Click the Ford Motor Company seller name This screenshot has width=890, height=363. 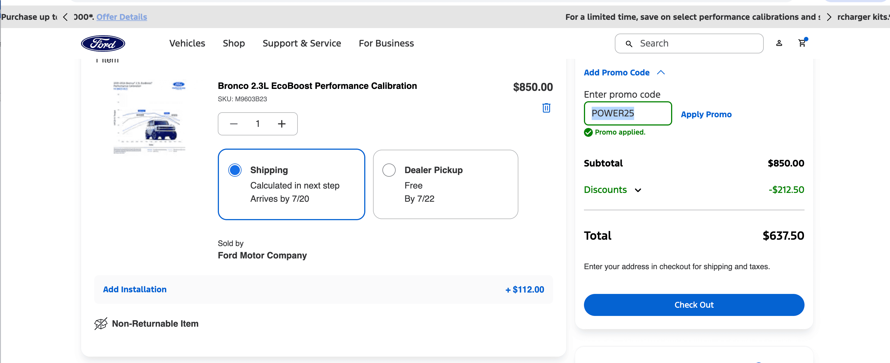point(262,255)
